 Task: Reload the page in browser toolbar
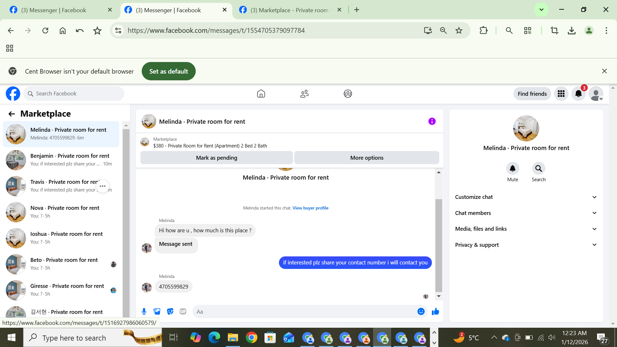point(45,31)
